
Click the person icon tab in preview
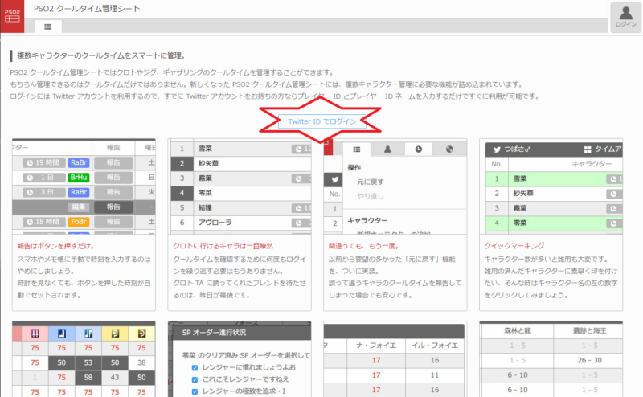pyautogui.click(x=387, y=149)
